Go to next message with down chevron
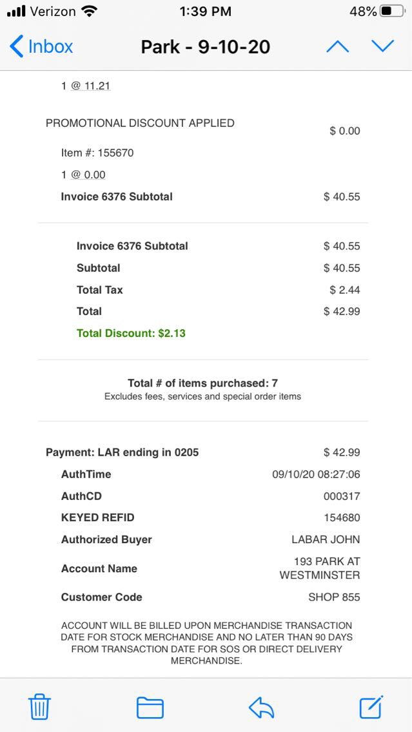The height and width of the screenshot is (732, 412). pos(382,46)
